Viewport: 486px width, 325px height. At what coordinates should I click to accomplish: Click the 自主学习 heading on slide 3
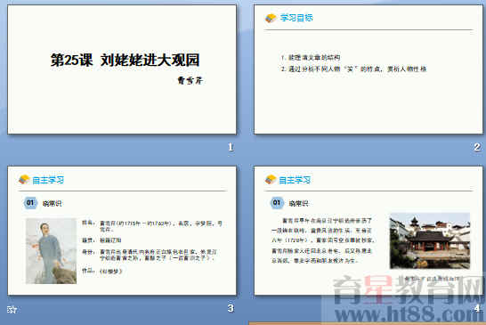[x=48, y=180]
